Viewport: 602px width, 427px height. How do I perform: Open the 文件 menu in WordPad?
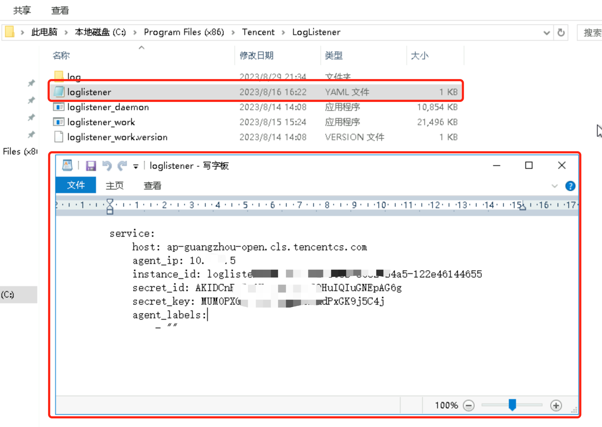click(76, 185)
